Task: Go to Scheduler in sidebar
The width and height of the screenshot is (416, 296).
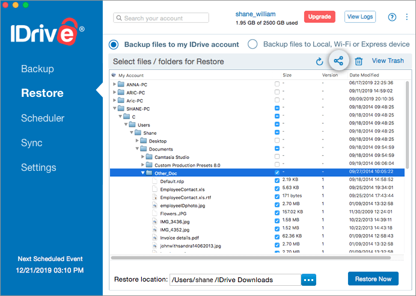Action: click(43, 118)
